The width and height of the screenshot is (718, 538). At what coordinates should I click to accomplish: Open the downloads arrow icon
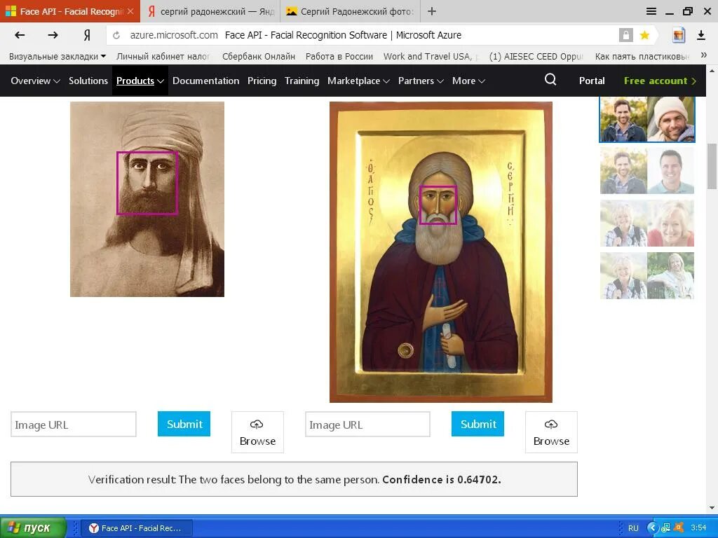tap(700, 35)
